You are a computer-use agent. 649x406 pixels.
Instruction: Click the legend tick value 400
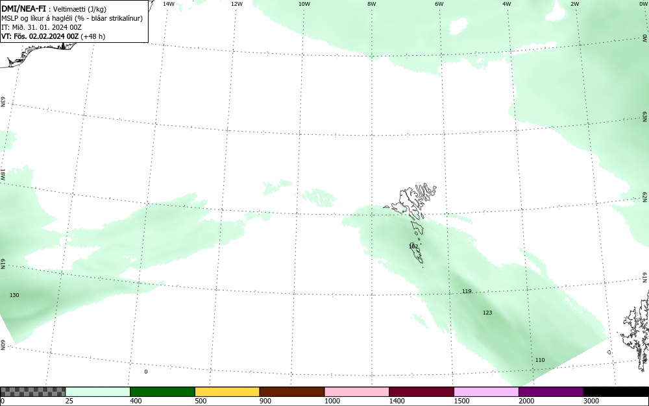pos(136,401)
